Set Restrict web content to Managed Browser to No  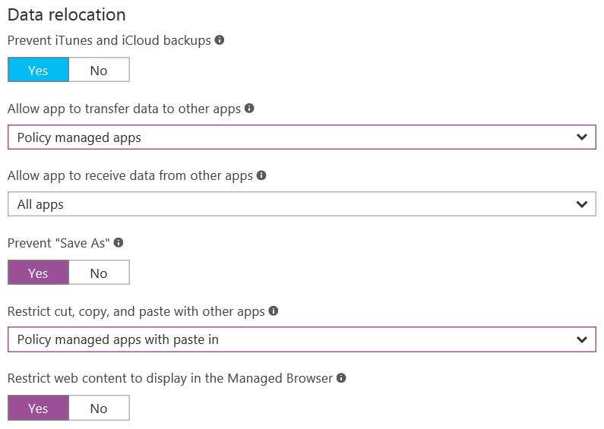[99, 408]
